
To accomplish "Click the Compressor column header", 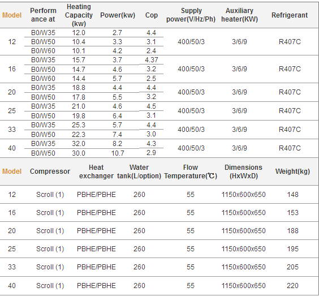I will 50,171.
